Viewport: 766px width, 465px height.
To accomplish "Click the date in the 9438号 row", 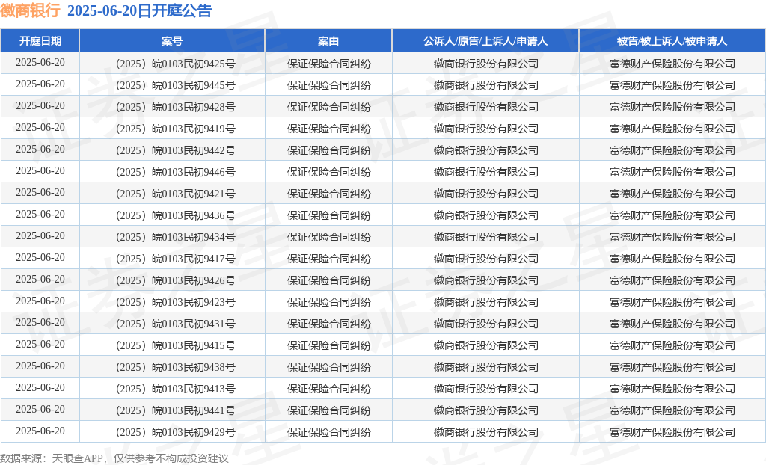I will pos(40,366).
